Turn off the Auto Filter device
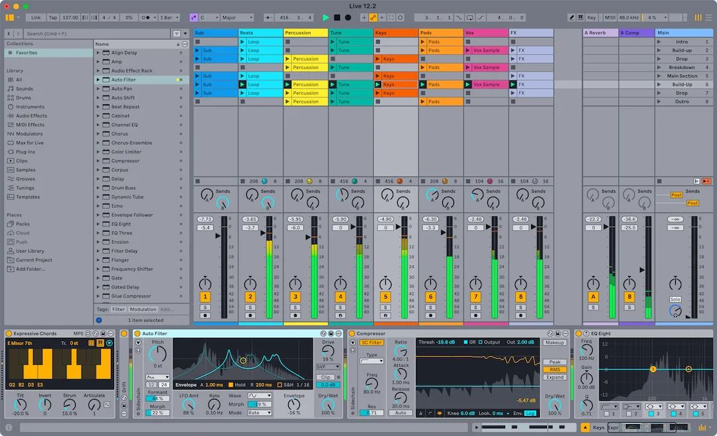 click(x=137, y=334)
